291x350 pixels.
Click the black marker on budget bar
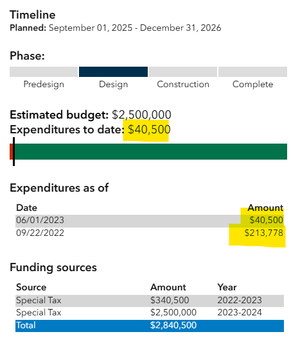point(14,151)
